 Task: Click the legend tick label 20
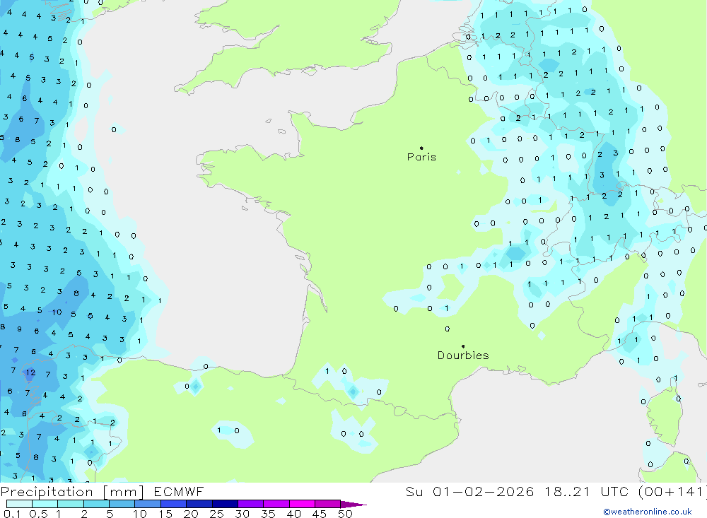tap(191, 514)
